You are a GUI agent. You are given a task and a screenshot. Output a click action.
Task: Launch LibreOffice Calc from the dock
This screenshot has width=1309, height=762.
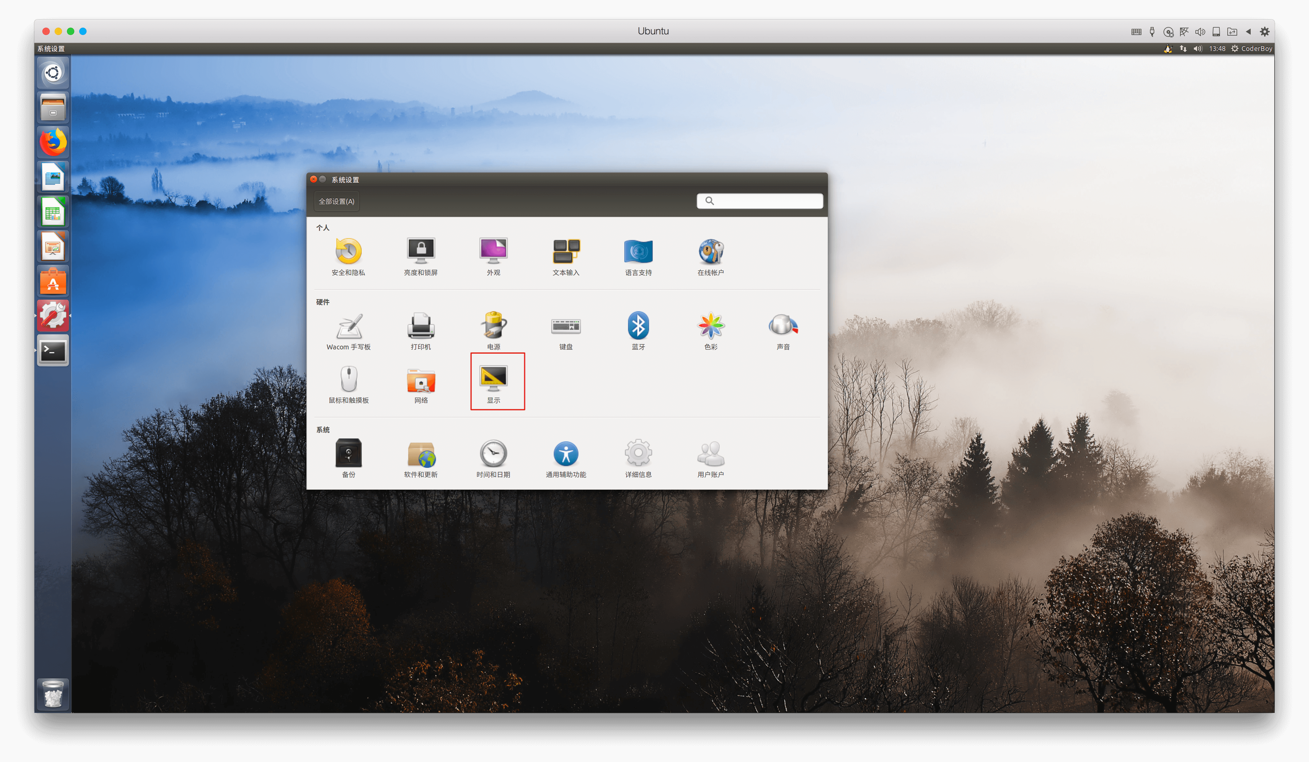(53, 212)
